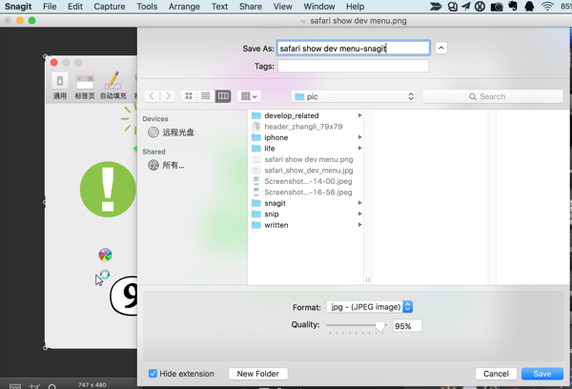
Task: Click the Wi-Fi icon in the menu bar
Action: click(x=547, y=7)
